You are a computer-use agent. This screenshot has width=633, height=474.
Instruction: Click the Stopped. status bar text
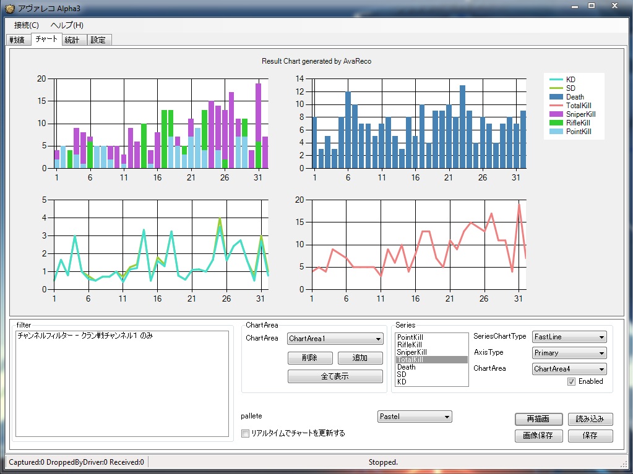point(383,462)
